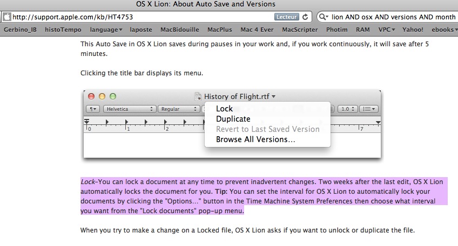This screenshot has height=246, width=458.
Task: Click the right margin marker on ruler
Action: click(378, 122)
